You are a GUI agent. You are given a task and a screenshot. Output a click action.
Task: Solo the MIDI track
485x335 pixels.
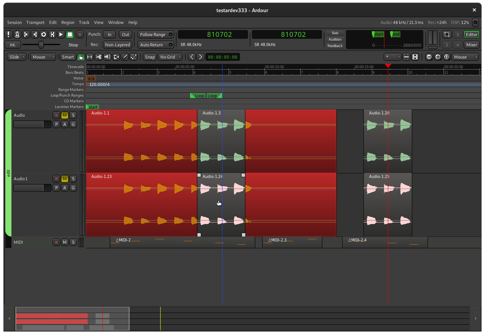(x=73, y=242)
